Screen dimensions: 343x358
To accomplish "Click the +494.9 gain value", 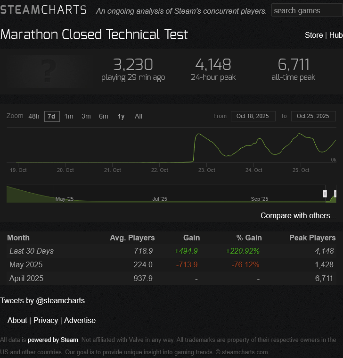I will pos(186,251).
